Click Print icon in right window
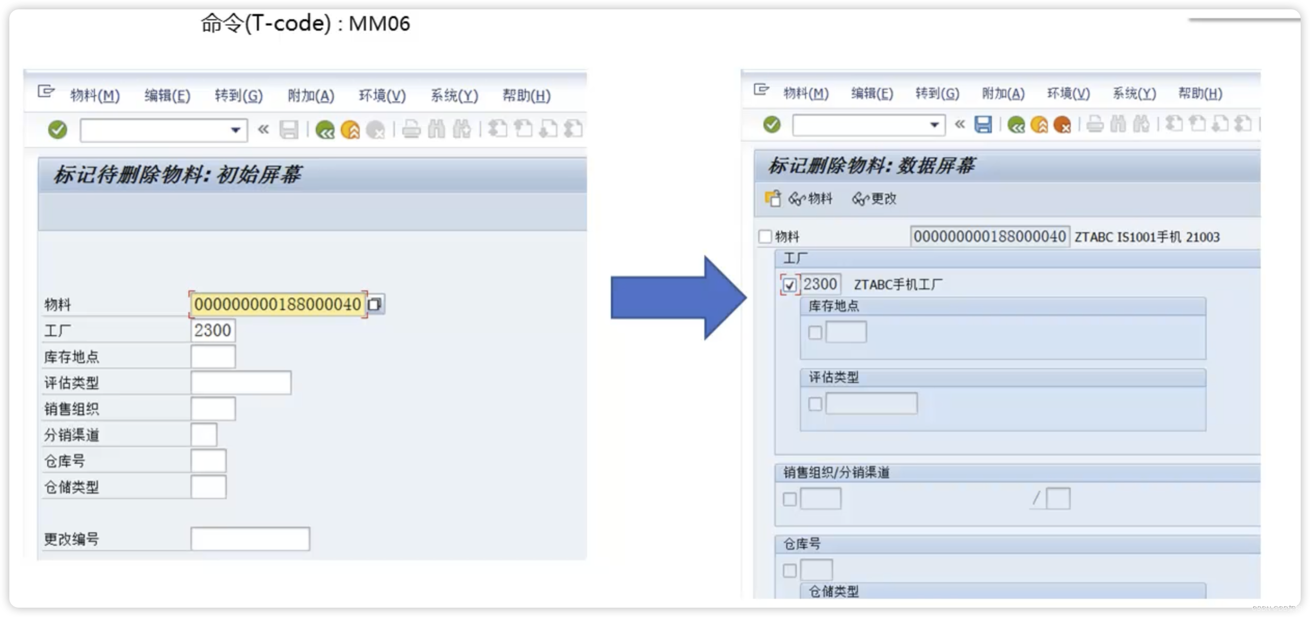Image resolution: width=1310 pixels, height=617 pixels. [x=1095, y=125]
